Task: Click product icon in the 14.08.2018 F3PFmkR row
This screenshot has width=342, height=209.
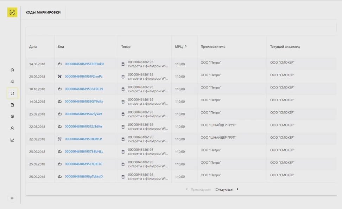Action: click(x=123, y=64)
